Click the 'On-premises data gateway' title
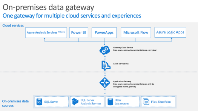 pyautogui.click(x=48, y=7)
